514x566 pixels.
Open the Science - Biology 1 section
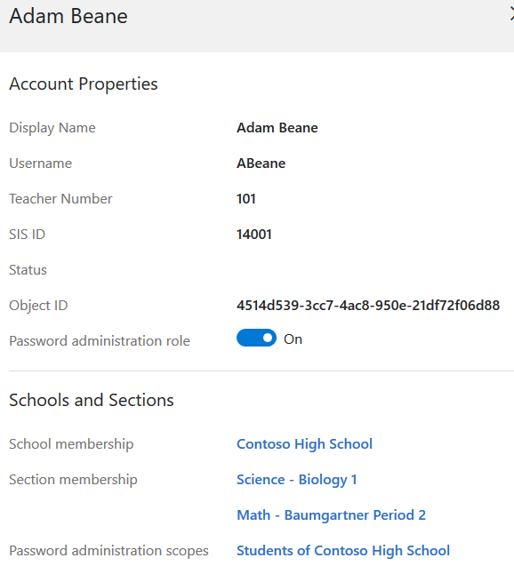(x=296, y=480)
